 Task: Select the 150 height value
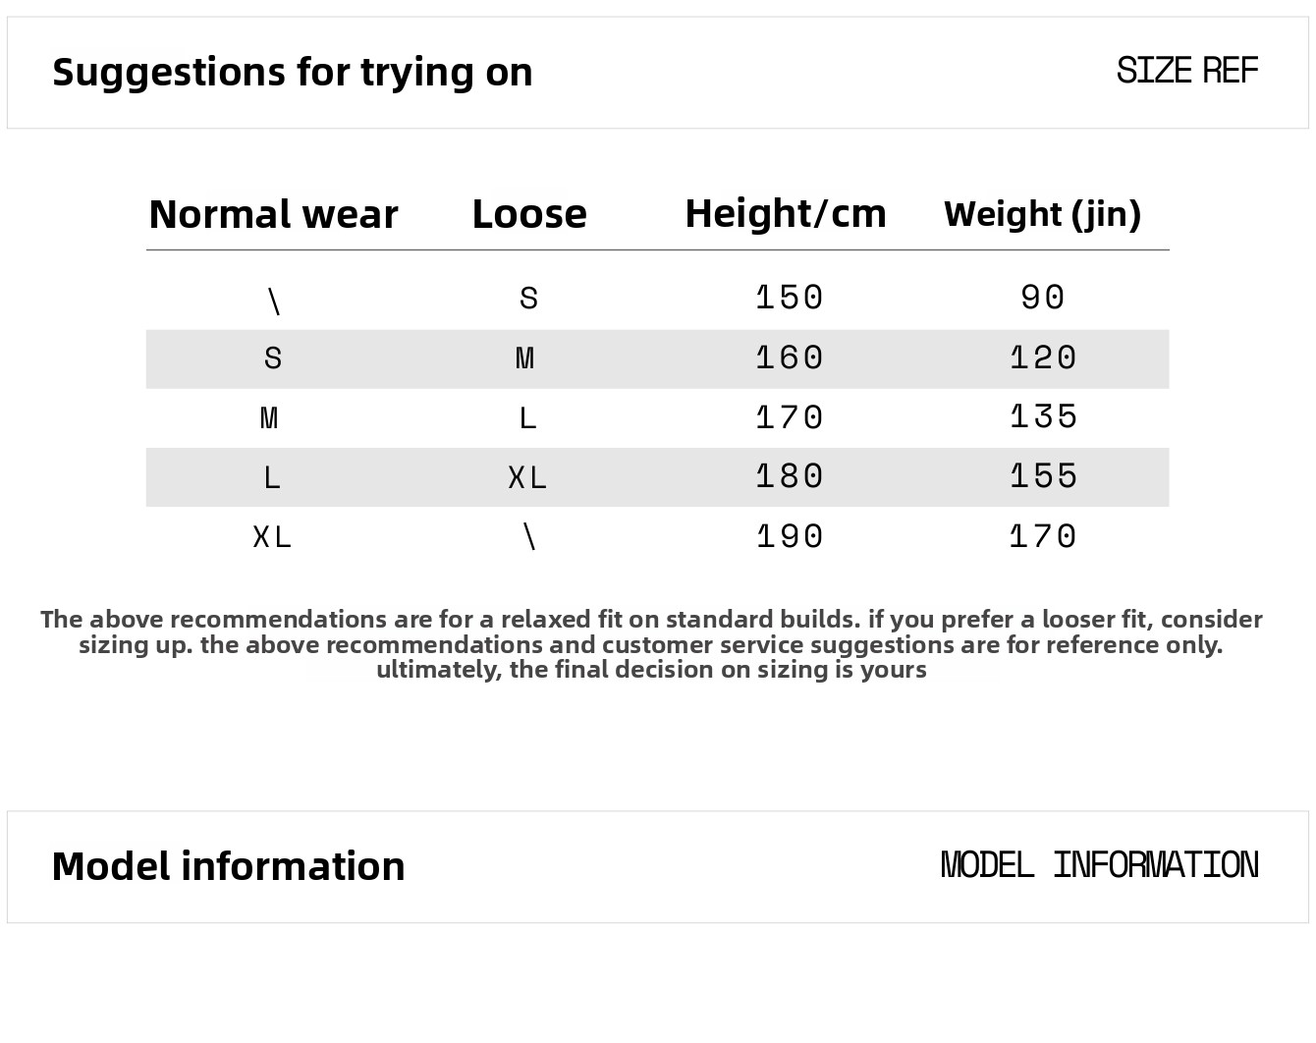790,298
